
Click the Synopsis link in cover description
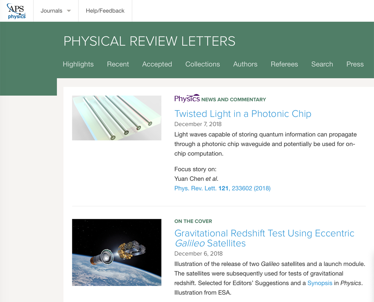[x=320, y=283]
